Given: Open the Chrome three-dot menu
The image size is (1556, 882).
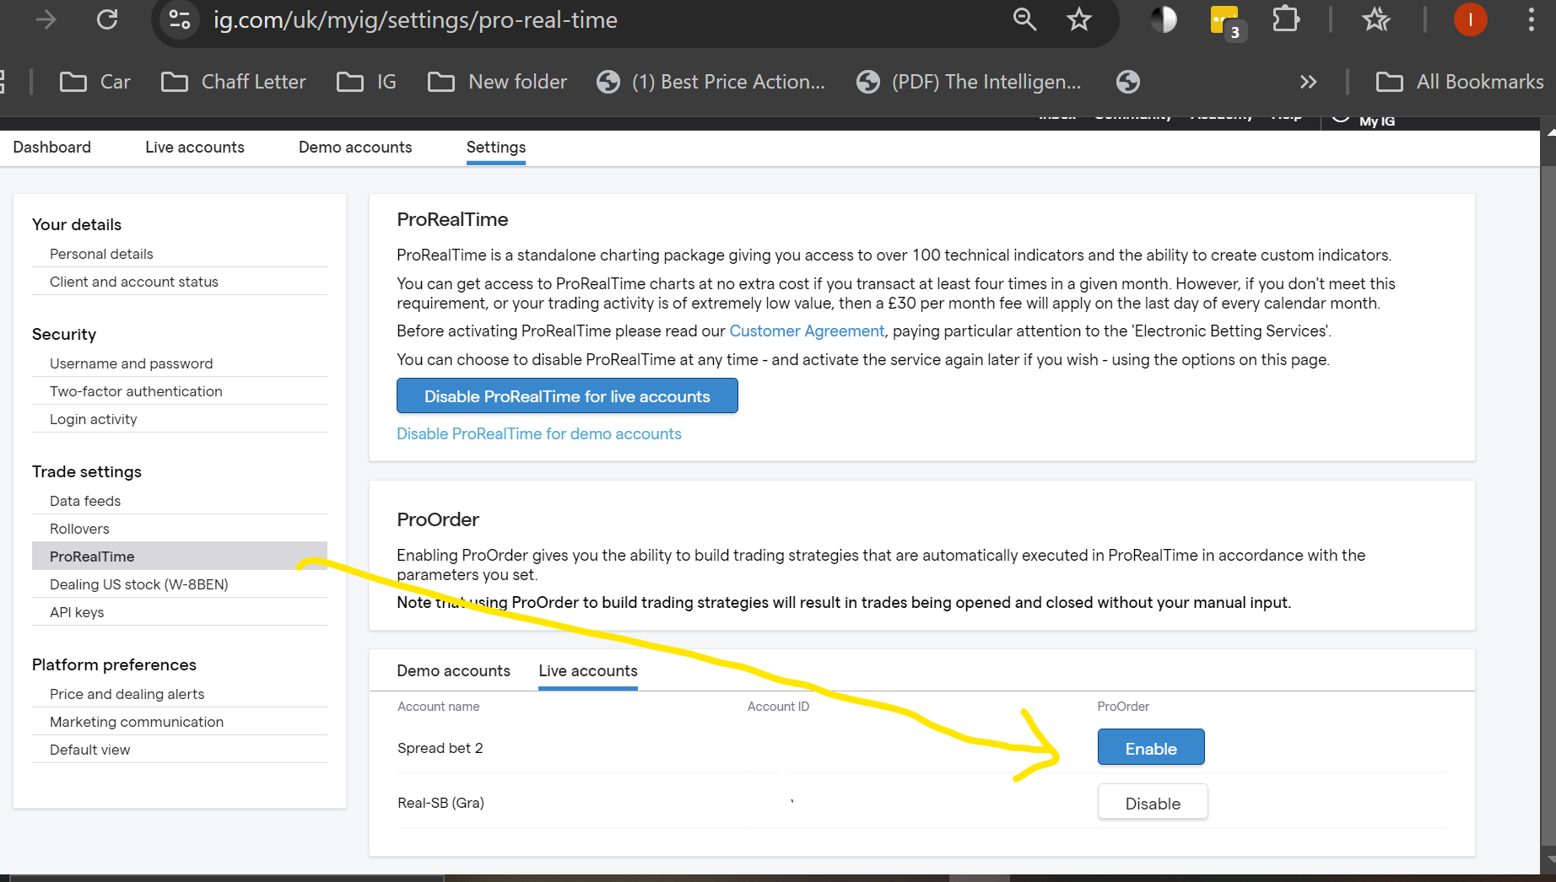Looking at the screenshot, I should point(1531,19).
